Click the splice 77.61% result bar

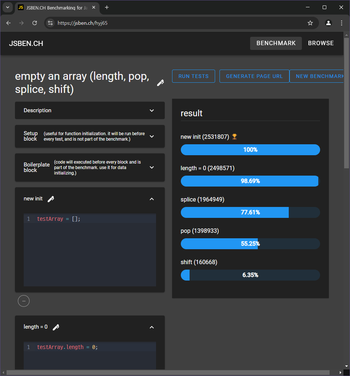point(250,212)
